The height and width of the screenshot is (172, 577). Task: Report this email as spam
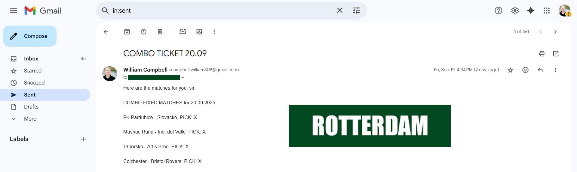click(x=143, y=32)
